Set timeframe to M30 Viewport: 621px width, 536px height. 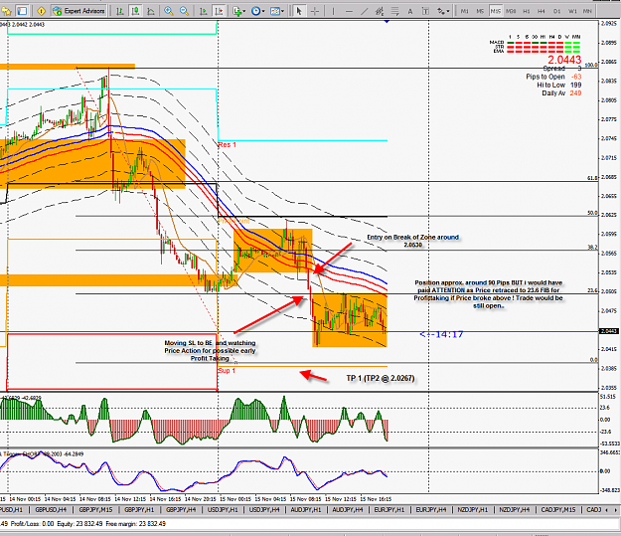coord(511,11)
